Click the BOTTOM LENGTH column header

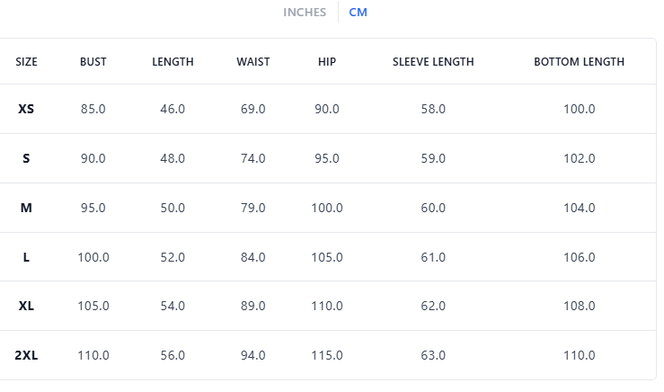(579, 62)
